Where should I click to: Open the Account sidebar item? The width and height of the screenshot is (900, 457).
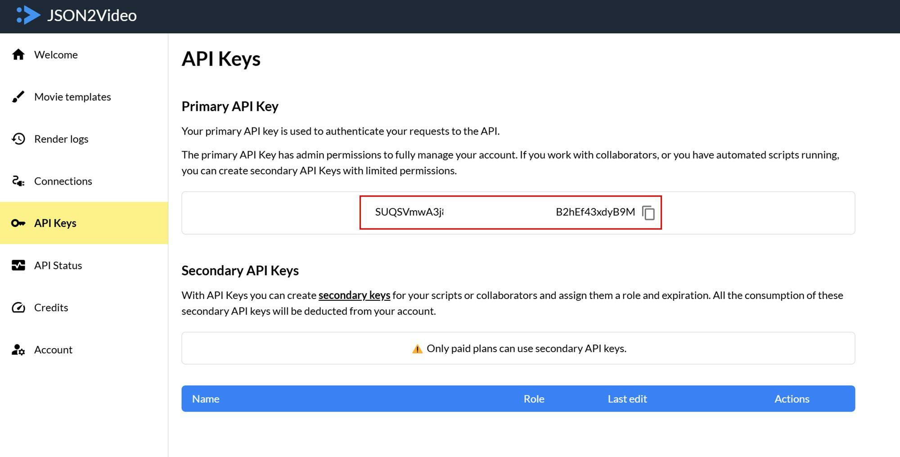click(x=53, y=349)
